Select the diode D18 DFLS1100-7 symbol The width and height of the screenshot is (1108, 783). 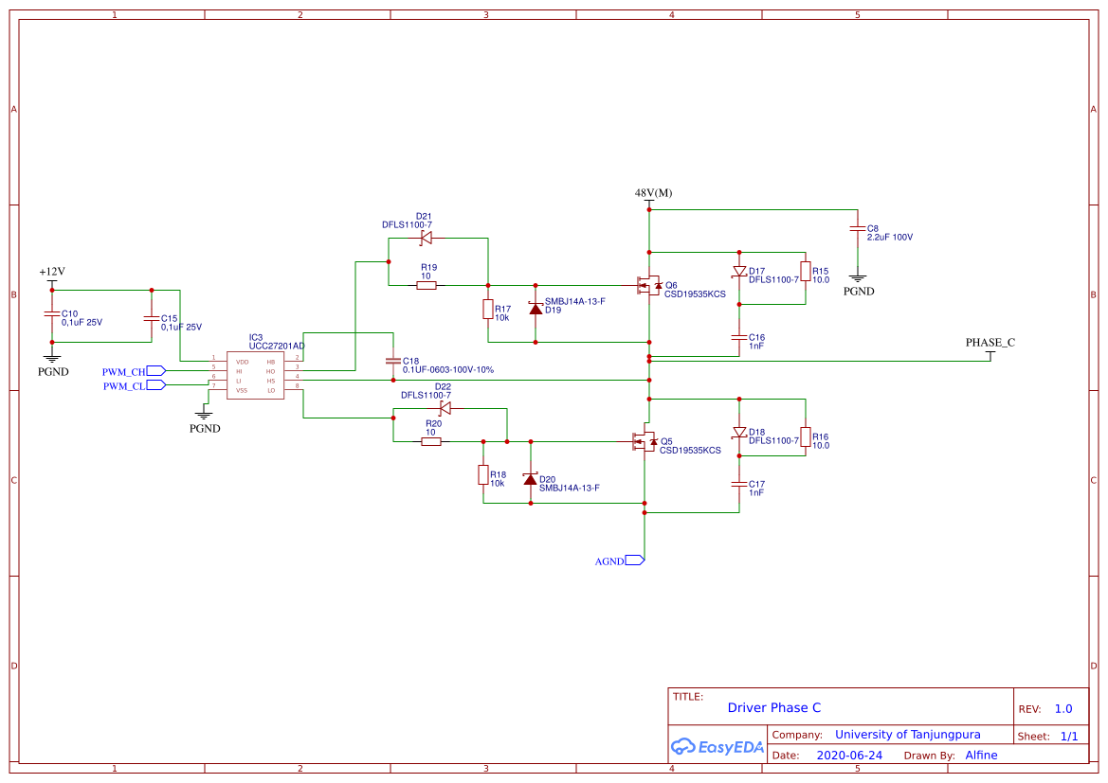point(740,431)
